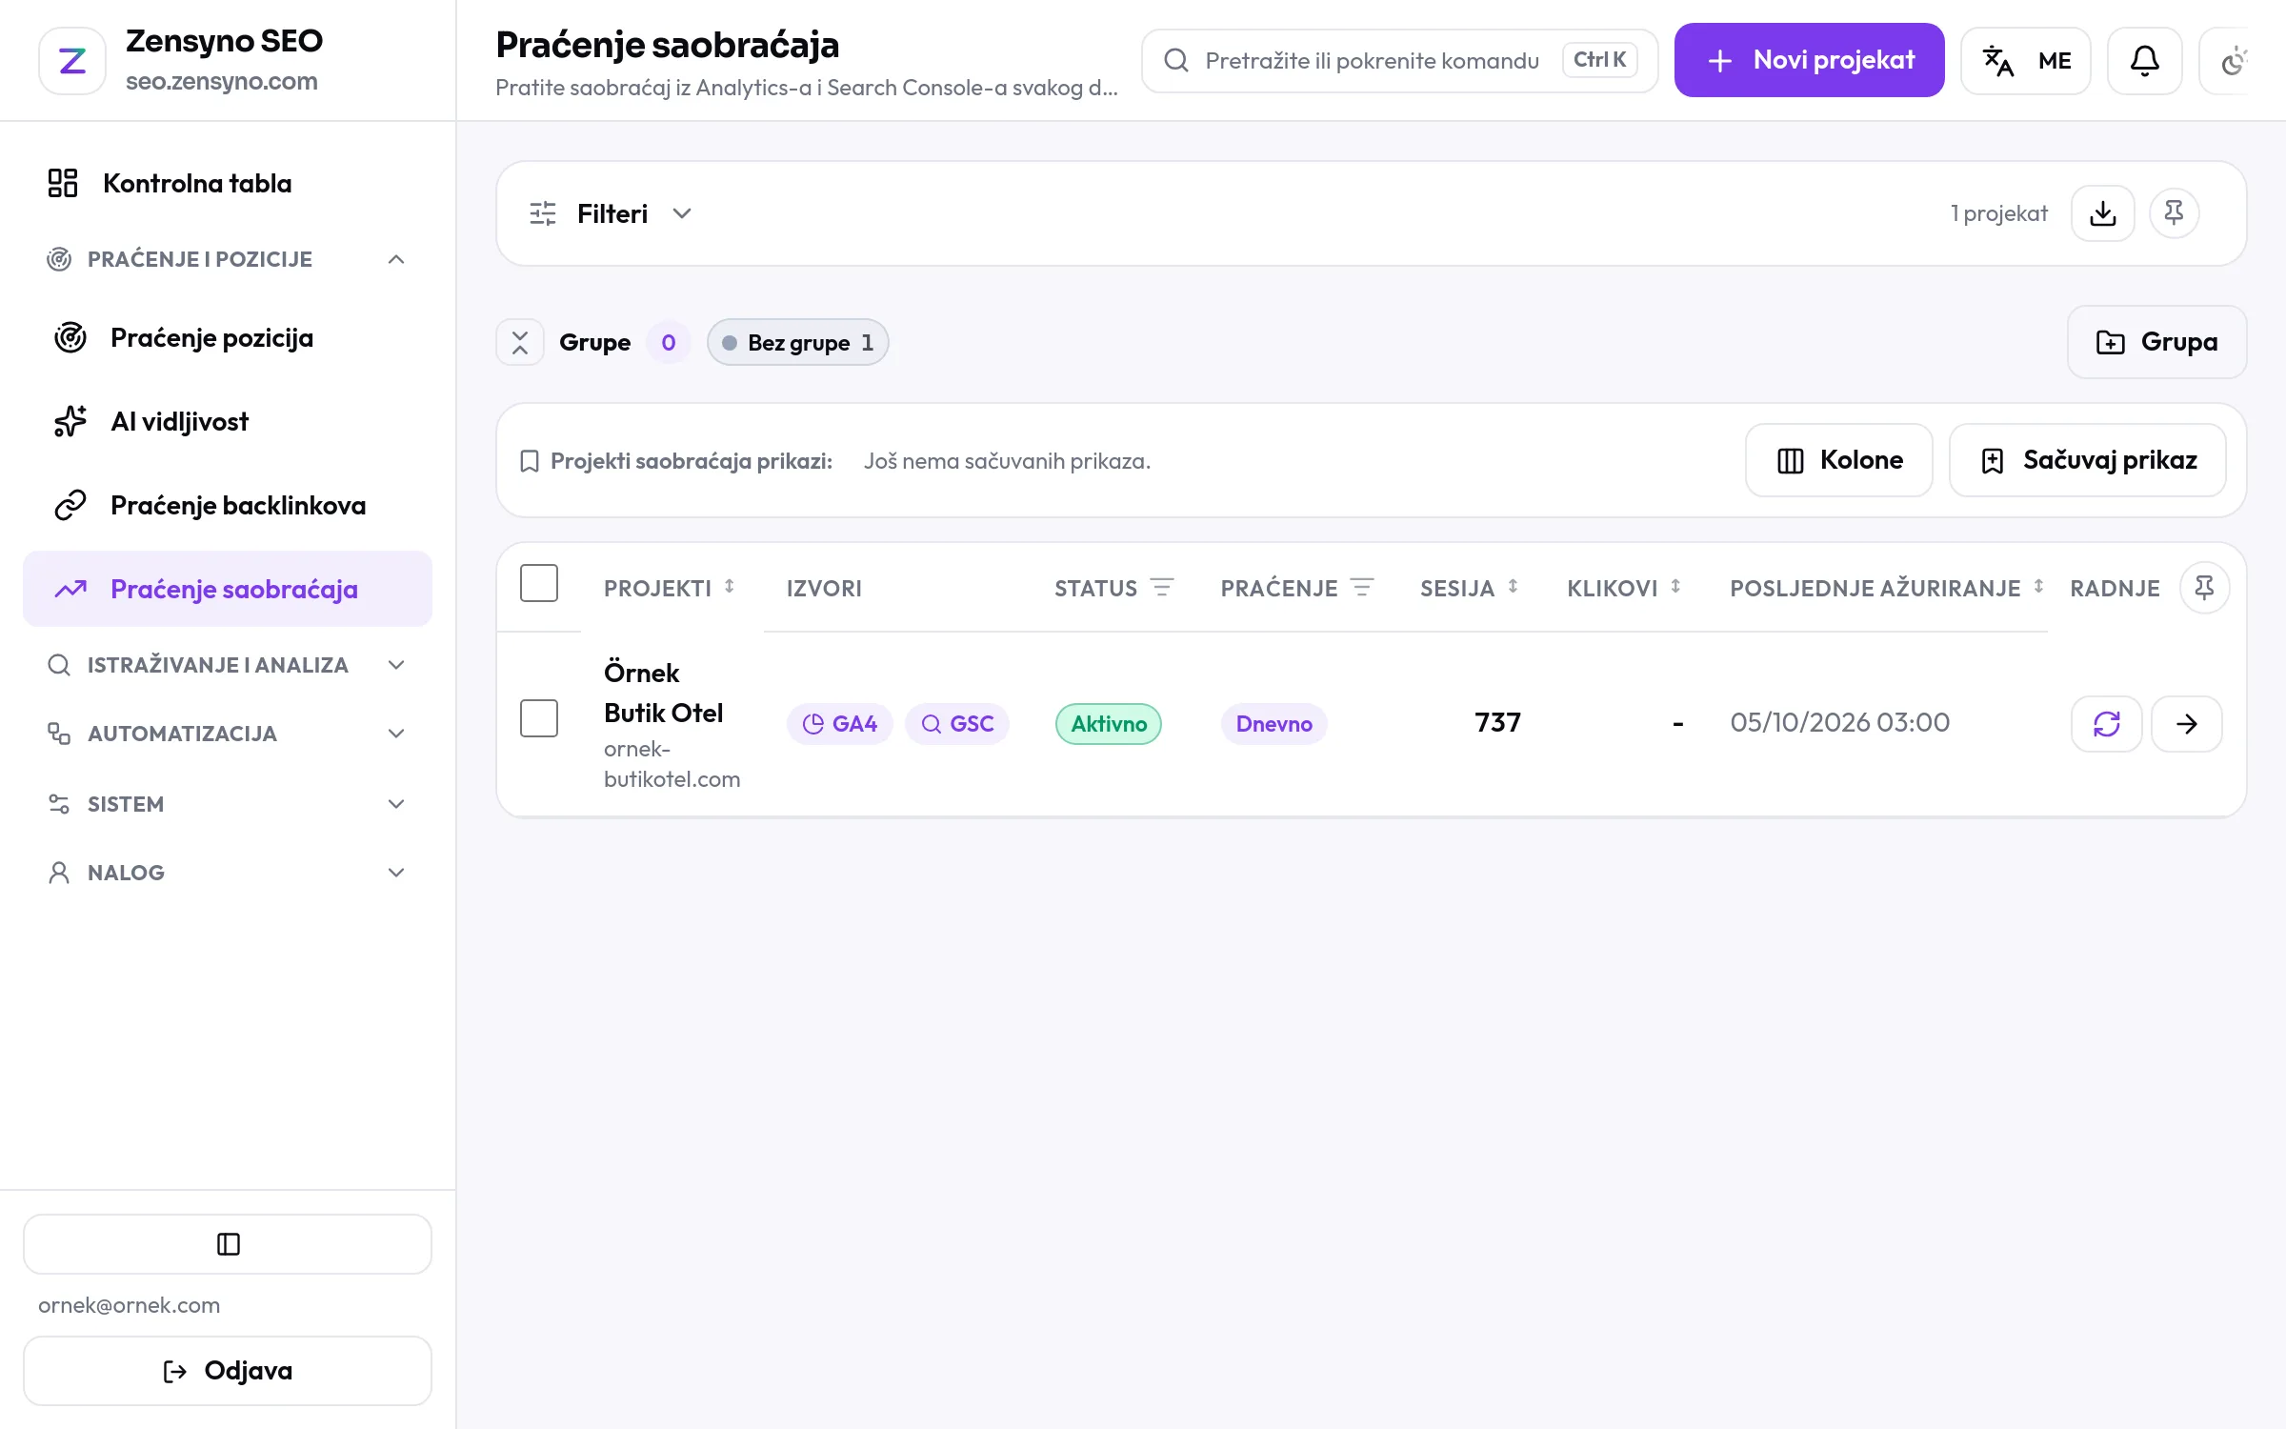This screenshot has width=2286, height=1429.
Task: Expand the AUTOMATIZACIJA section
Action: click(x=227, y=734)
